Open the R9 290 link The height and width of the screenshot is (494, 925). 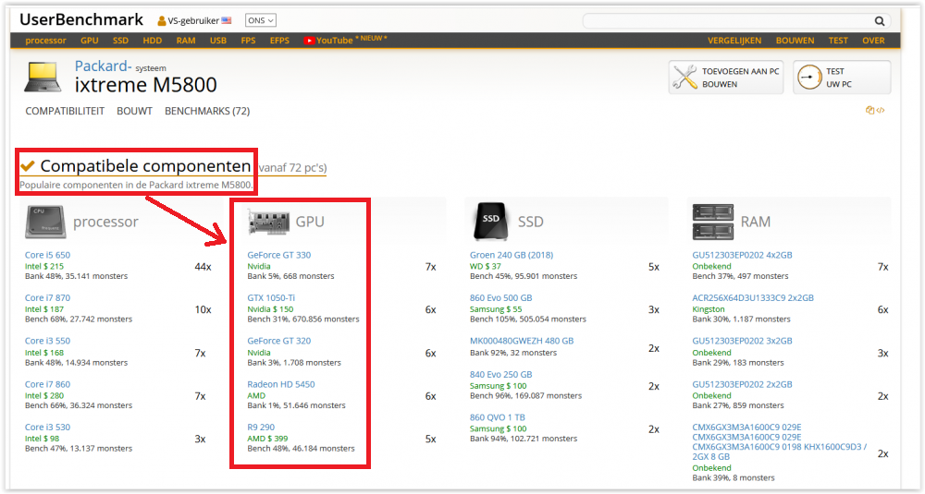[261, 428]
